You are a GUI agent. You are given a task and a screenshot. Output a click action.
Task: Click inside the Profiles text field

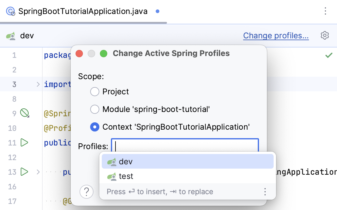(185, 146)
